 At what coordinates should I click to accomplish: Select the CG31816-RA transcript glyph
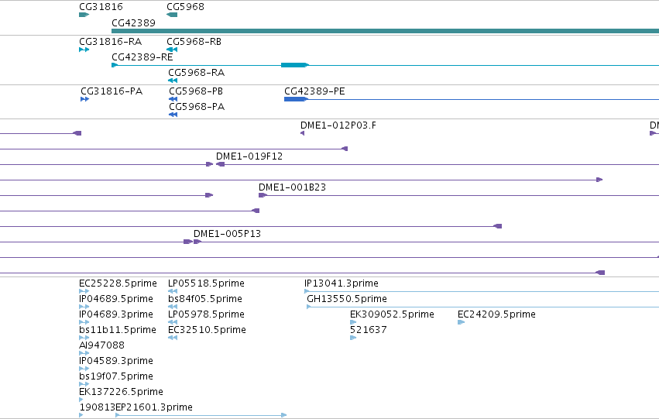pos(84,50)
